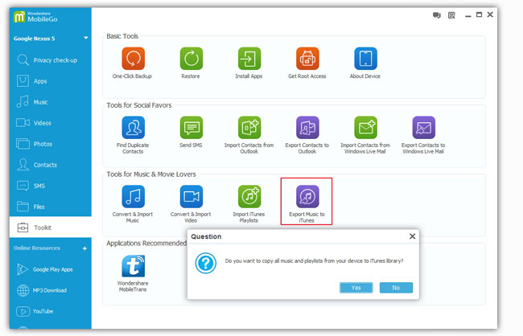
Task: Open the Videos section
Action: click(51, 123)
